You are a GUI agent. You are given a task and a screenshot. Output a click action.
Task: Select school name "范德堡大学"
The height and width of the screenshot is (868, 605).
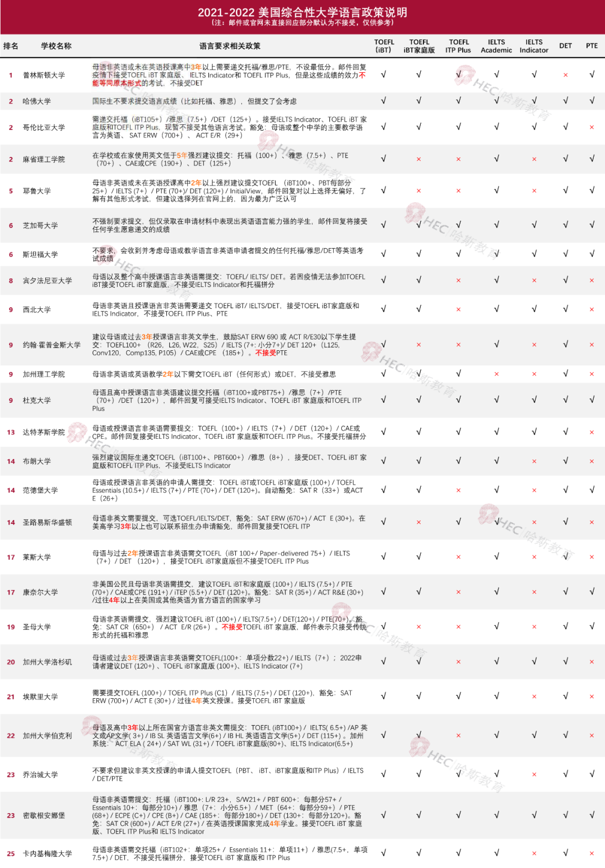(x=40, y=490)
